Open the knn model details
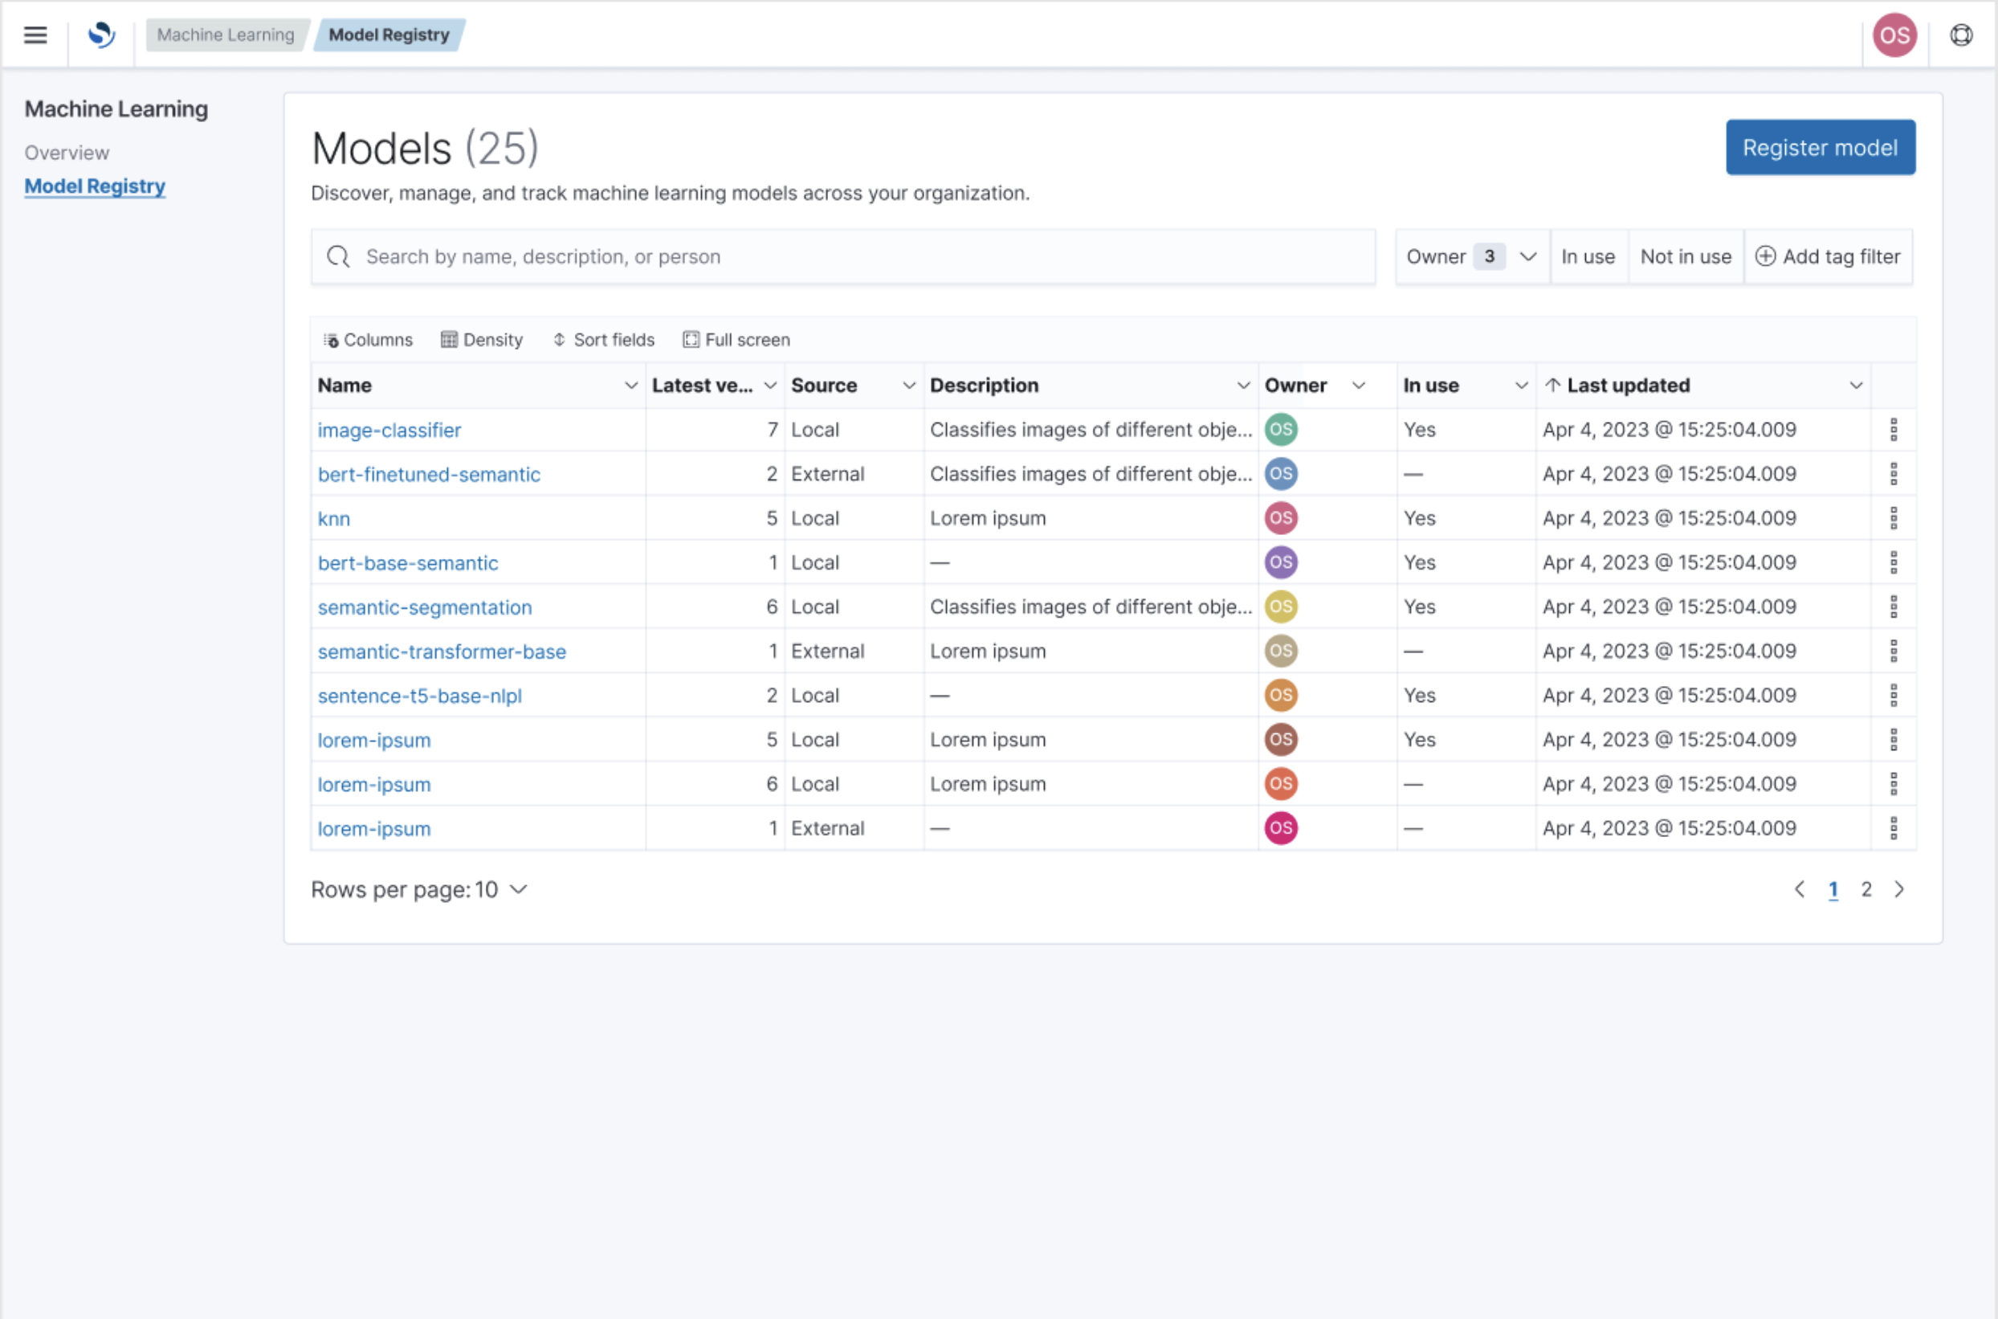 (334, 518)
